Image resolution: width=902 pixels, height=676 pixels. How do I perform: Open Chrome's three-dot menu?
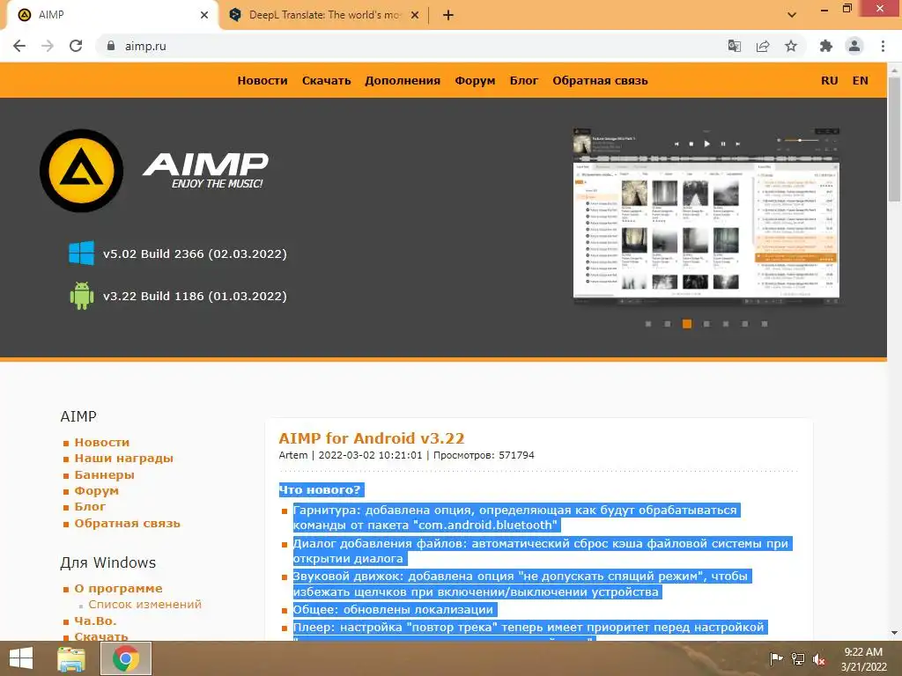coord(883,46)
